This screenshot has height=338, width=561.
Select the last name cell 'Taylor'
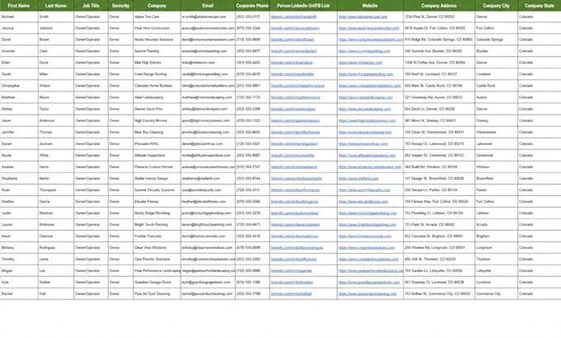coord(56,109)
